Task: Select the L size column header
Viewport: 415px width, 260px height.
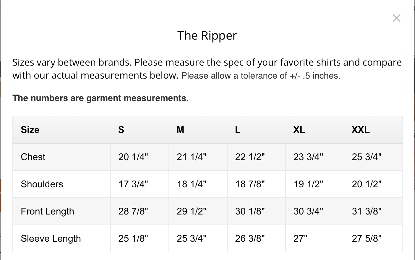Action: tap(238, 130)
